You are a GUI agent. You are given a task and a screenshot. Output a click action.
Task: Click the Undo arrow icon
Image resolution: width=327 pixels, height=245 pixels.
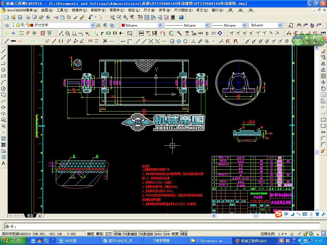point(90,17)
